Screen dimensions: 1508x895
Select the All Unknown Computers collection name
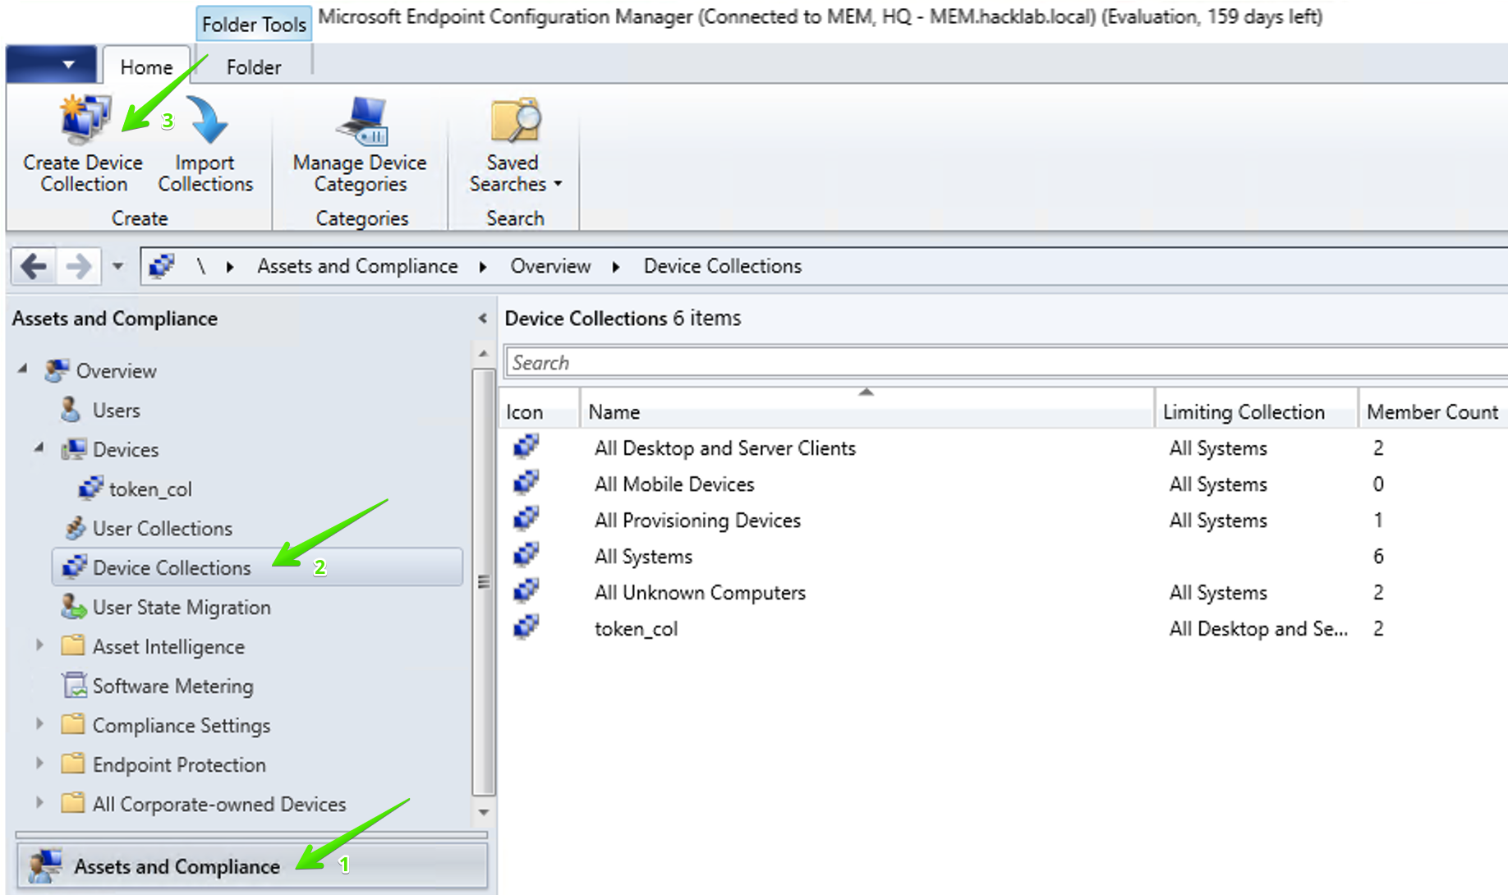click(700, 592)
